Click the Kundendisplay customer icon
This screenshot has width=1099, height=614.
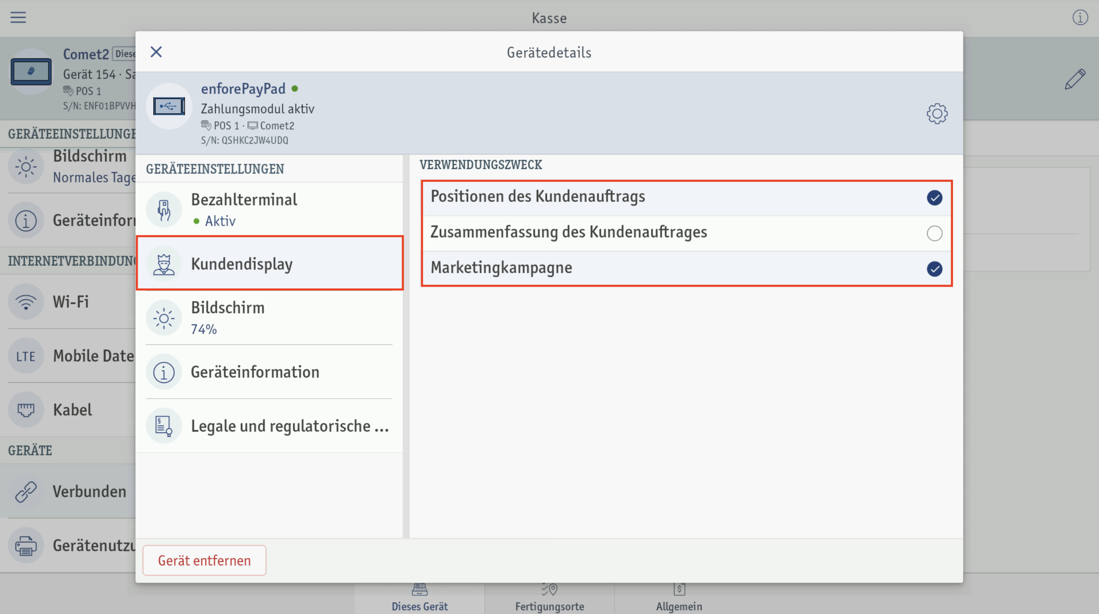tap(164, 264)
